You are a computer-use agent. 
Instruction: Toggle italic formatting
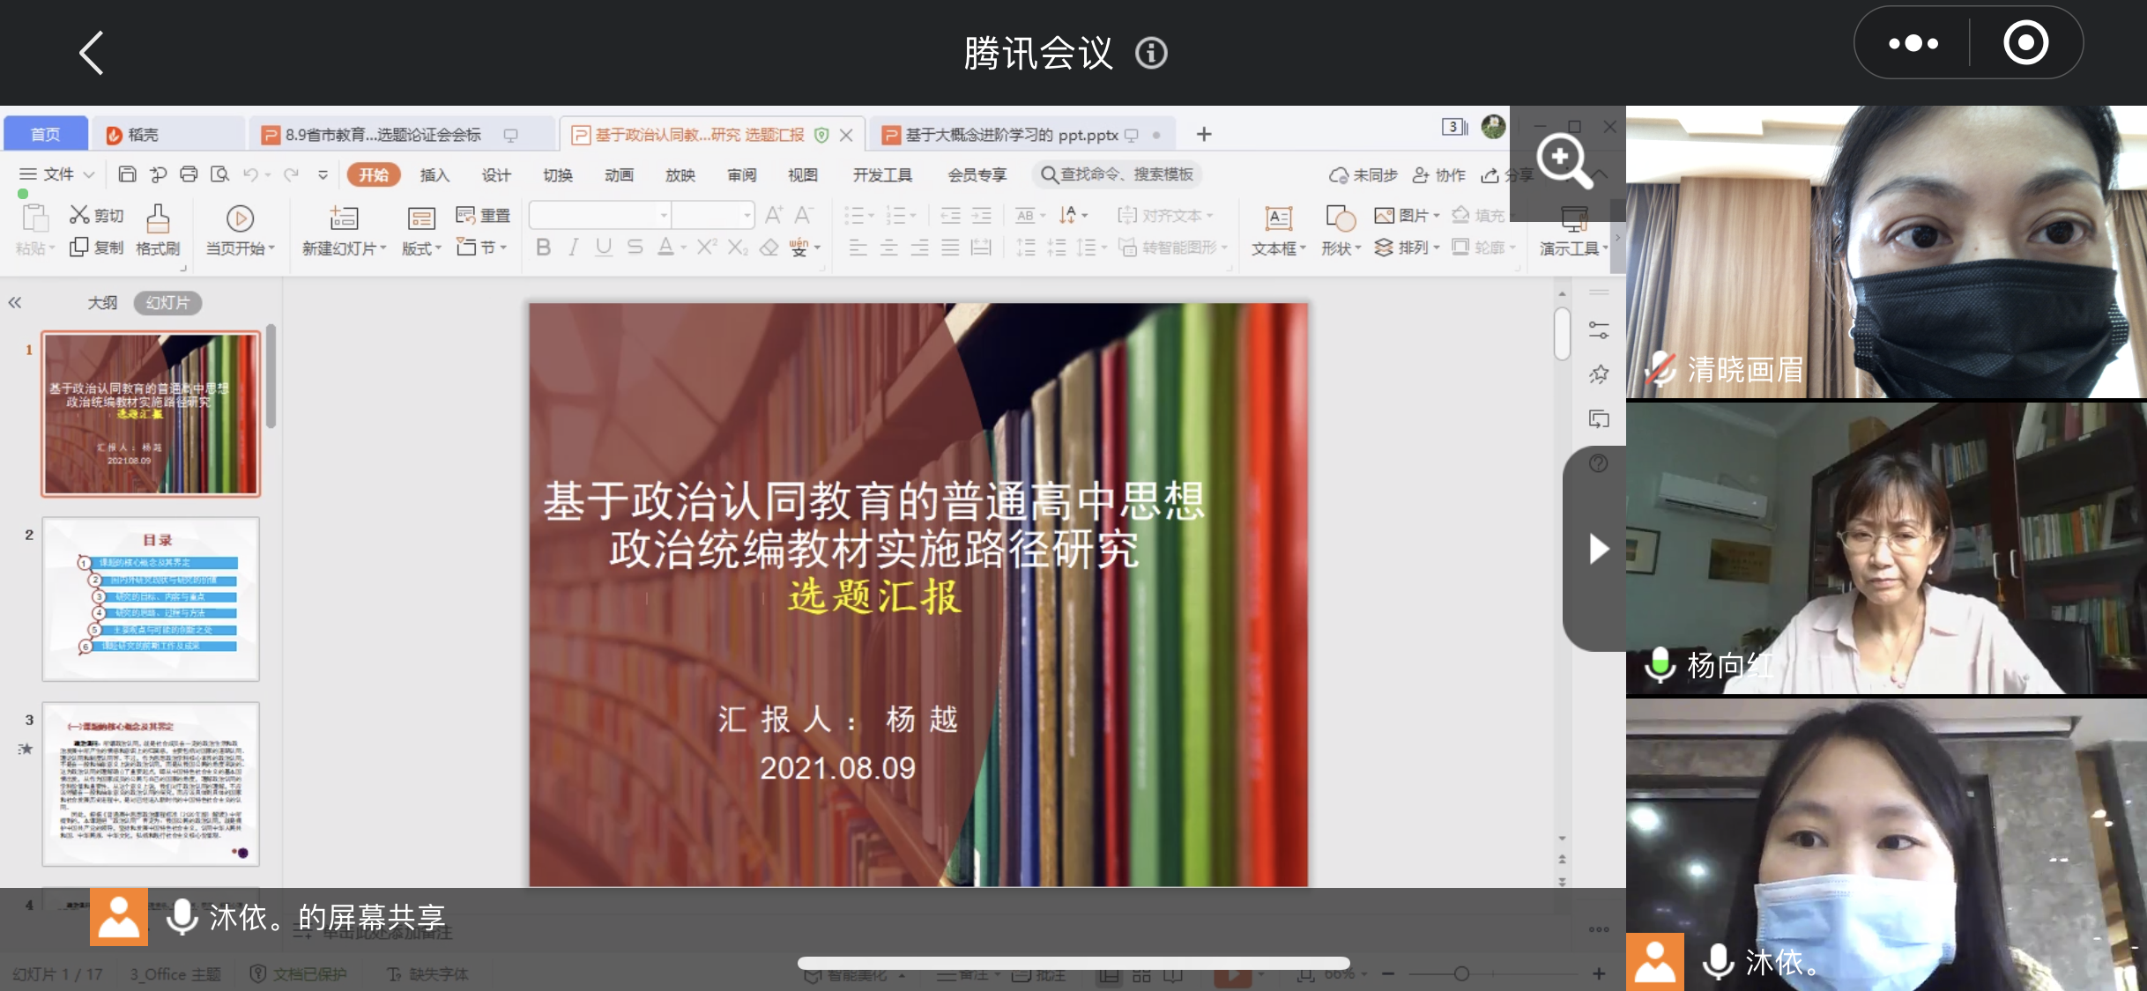tap(574, 248)
